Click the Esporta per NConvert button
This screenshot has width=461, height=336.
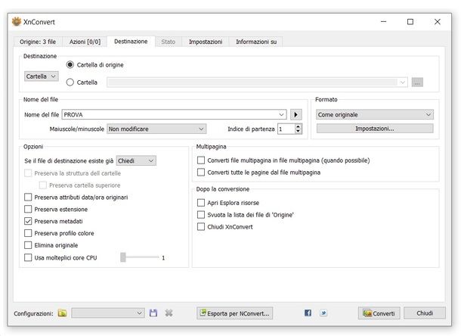[x=234, y=313]
